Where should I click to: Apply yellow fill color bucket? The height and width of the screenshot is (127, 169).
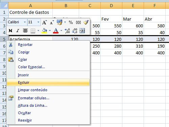tap(44, 31)
